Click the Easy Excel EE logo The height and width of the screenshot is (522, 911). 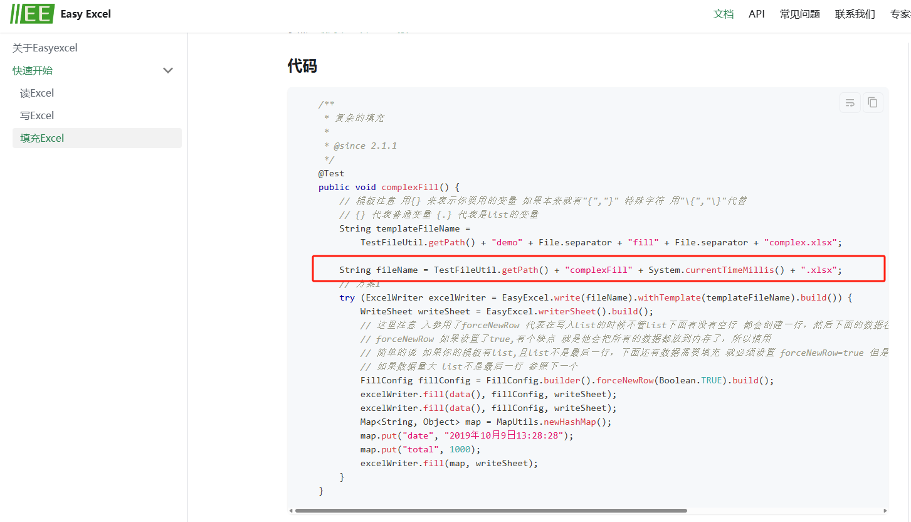[32, 13]
